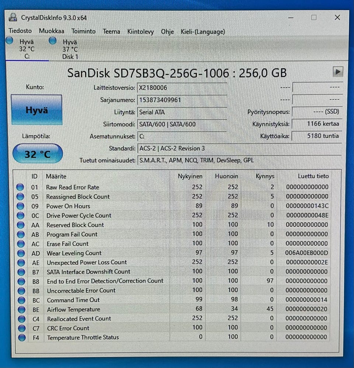The height and width of the screenshot is (368, 354).
Task: Click status orb of Wear Leveling Count
Action: tap(21, 253)
